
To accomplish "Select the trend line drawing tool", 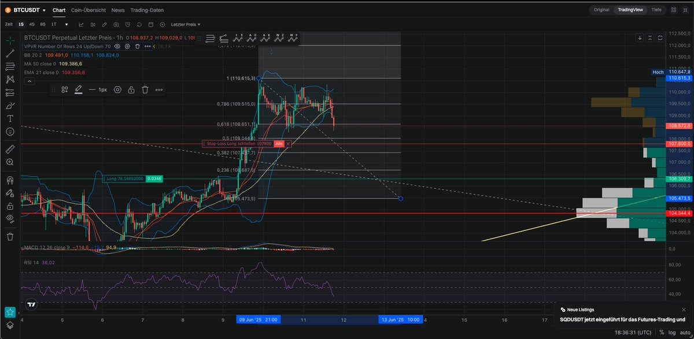I will (9, 54).
